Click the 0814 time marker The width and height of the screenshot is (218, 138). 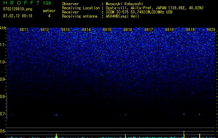[x=86, y=30]
